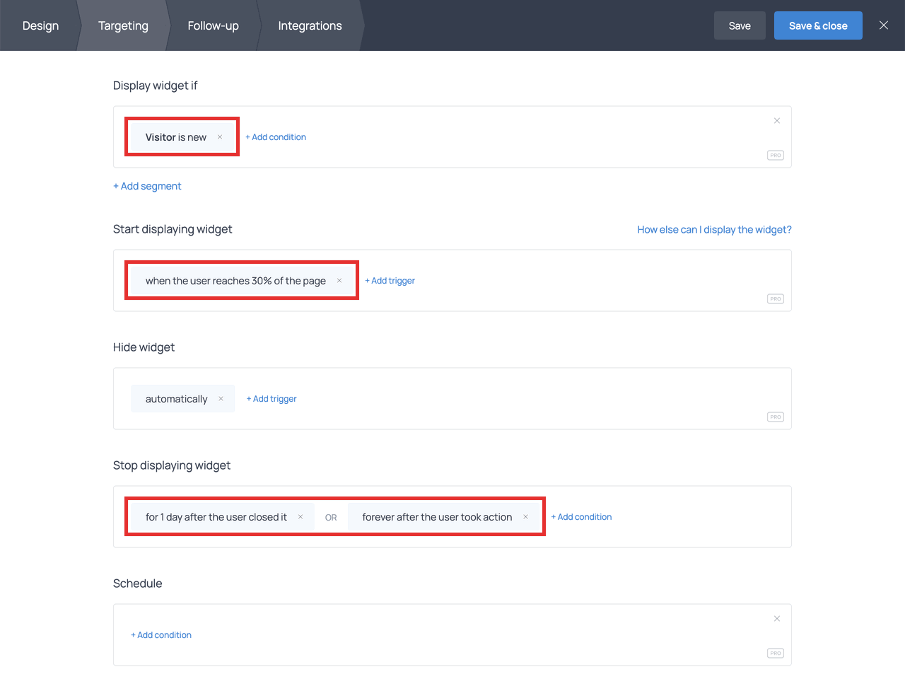Click Save & close

pos(818,25)
